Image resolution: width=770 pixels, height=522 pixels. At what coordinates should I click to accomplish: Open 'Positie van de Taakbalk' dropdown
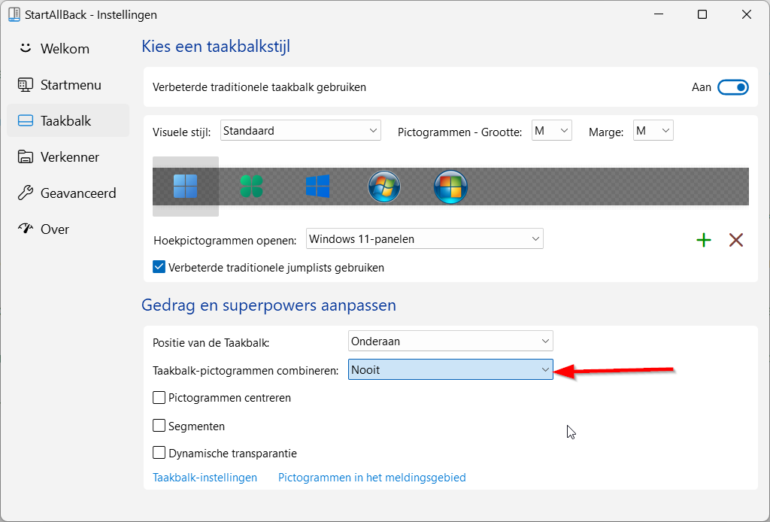coord(450,341)
